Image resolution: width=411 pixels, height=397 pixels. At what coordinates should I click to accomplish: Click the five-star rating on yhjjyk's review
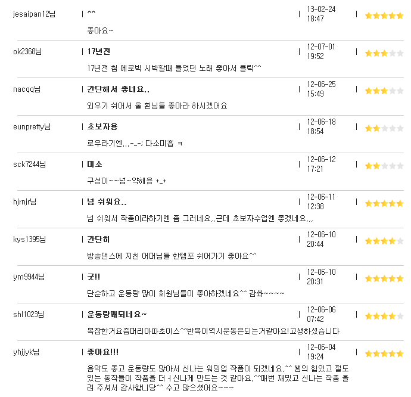coord(384,353)
